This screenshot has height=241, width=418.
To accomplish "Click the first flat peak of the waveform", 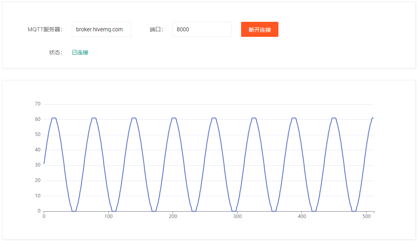I will (54, 118).
